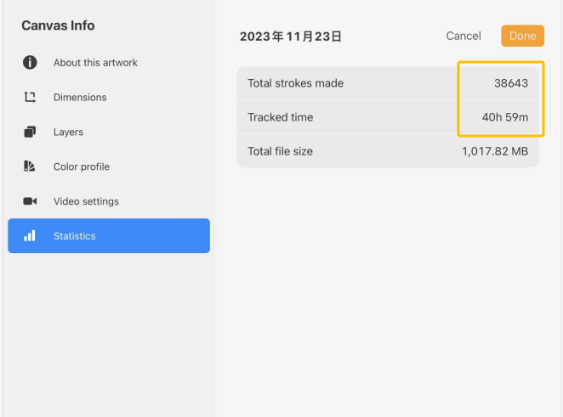The height and width of the screenshot is (417, 563).
Task: Click the Tracked time label
Action: pyautogui.click(x=281, y=117)
